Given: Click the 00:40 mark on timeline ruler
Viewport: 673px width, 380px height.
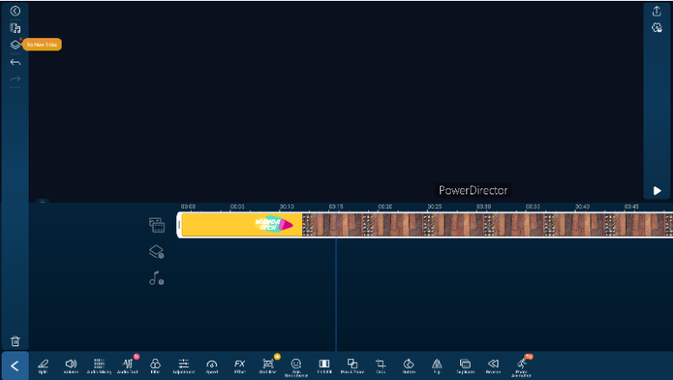Looking at the screenshot, I should pyautogui.click(x=583, y=206).
